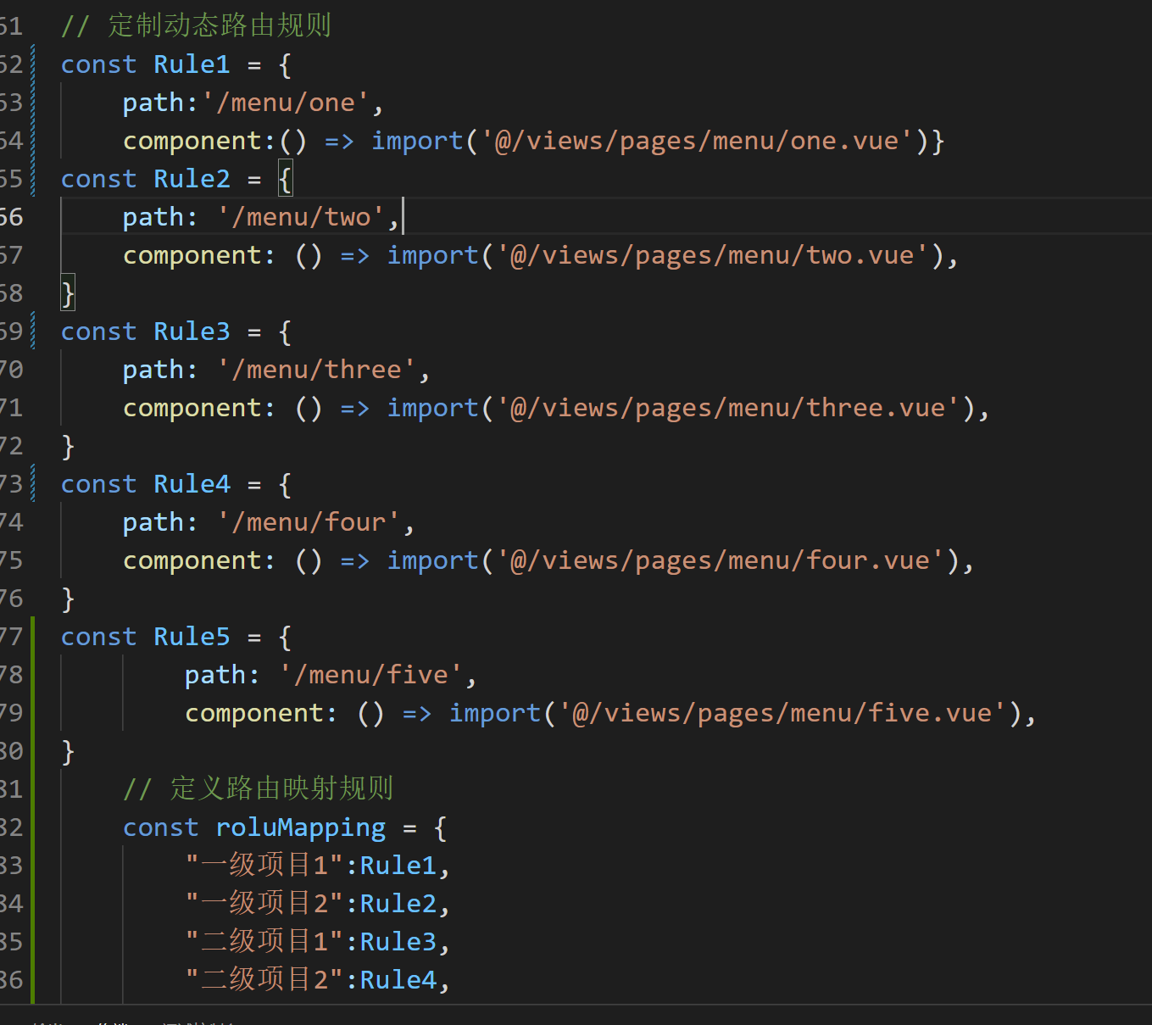Click the Rule2 value in roluMapping

[x=398, y=904]
